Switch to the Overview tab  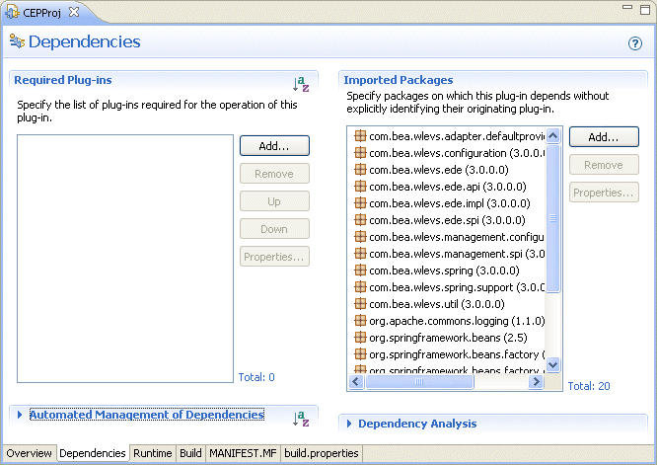click(x=29, y=453)
